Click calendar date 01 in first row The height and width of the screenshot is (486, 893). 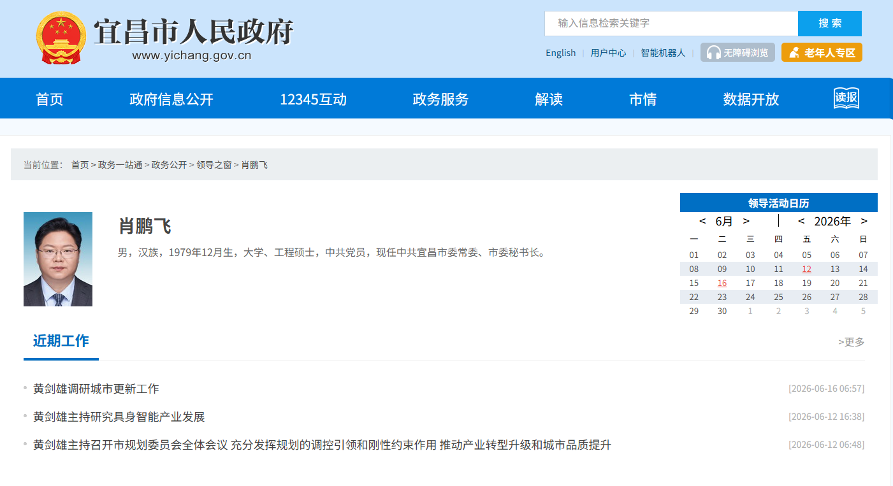(693, 255)
